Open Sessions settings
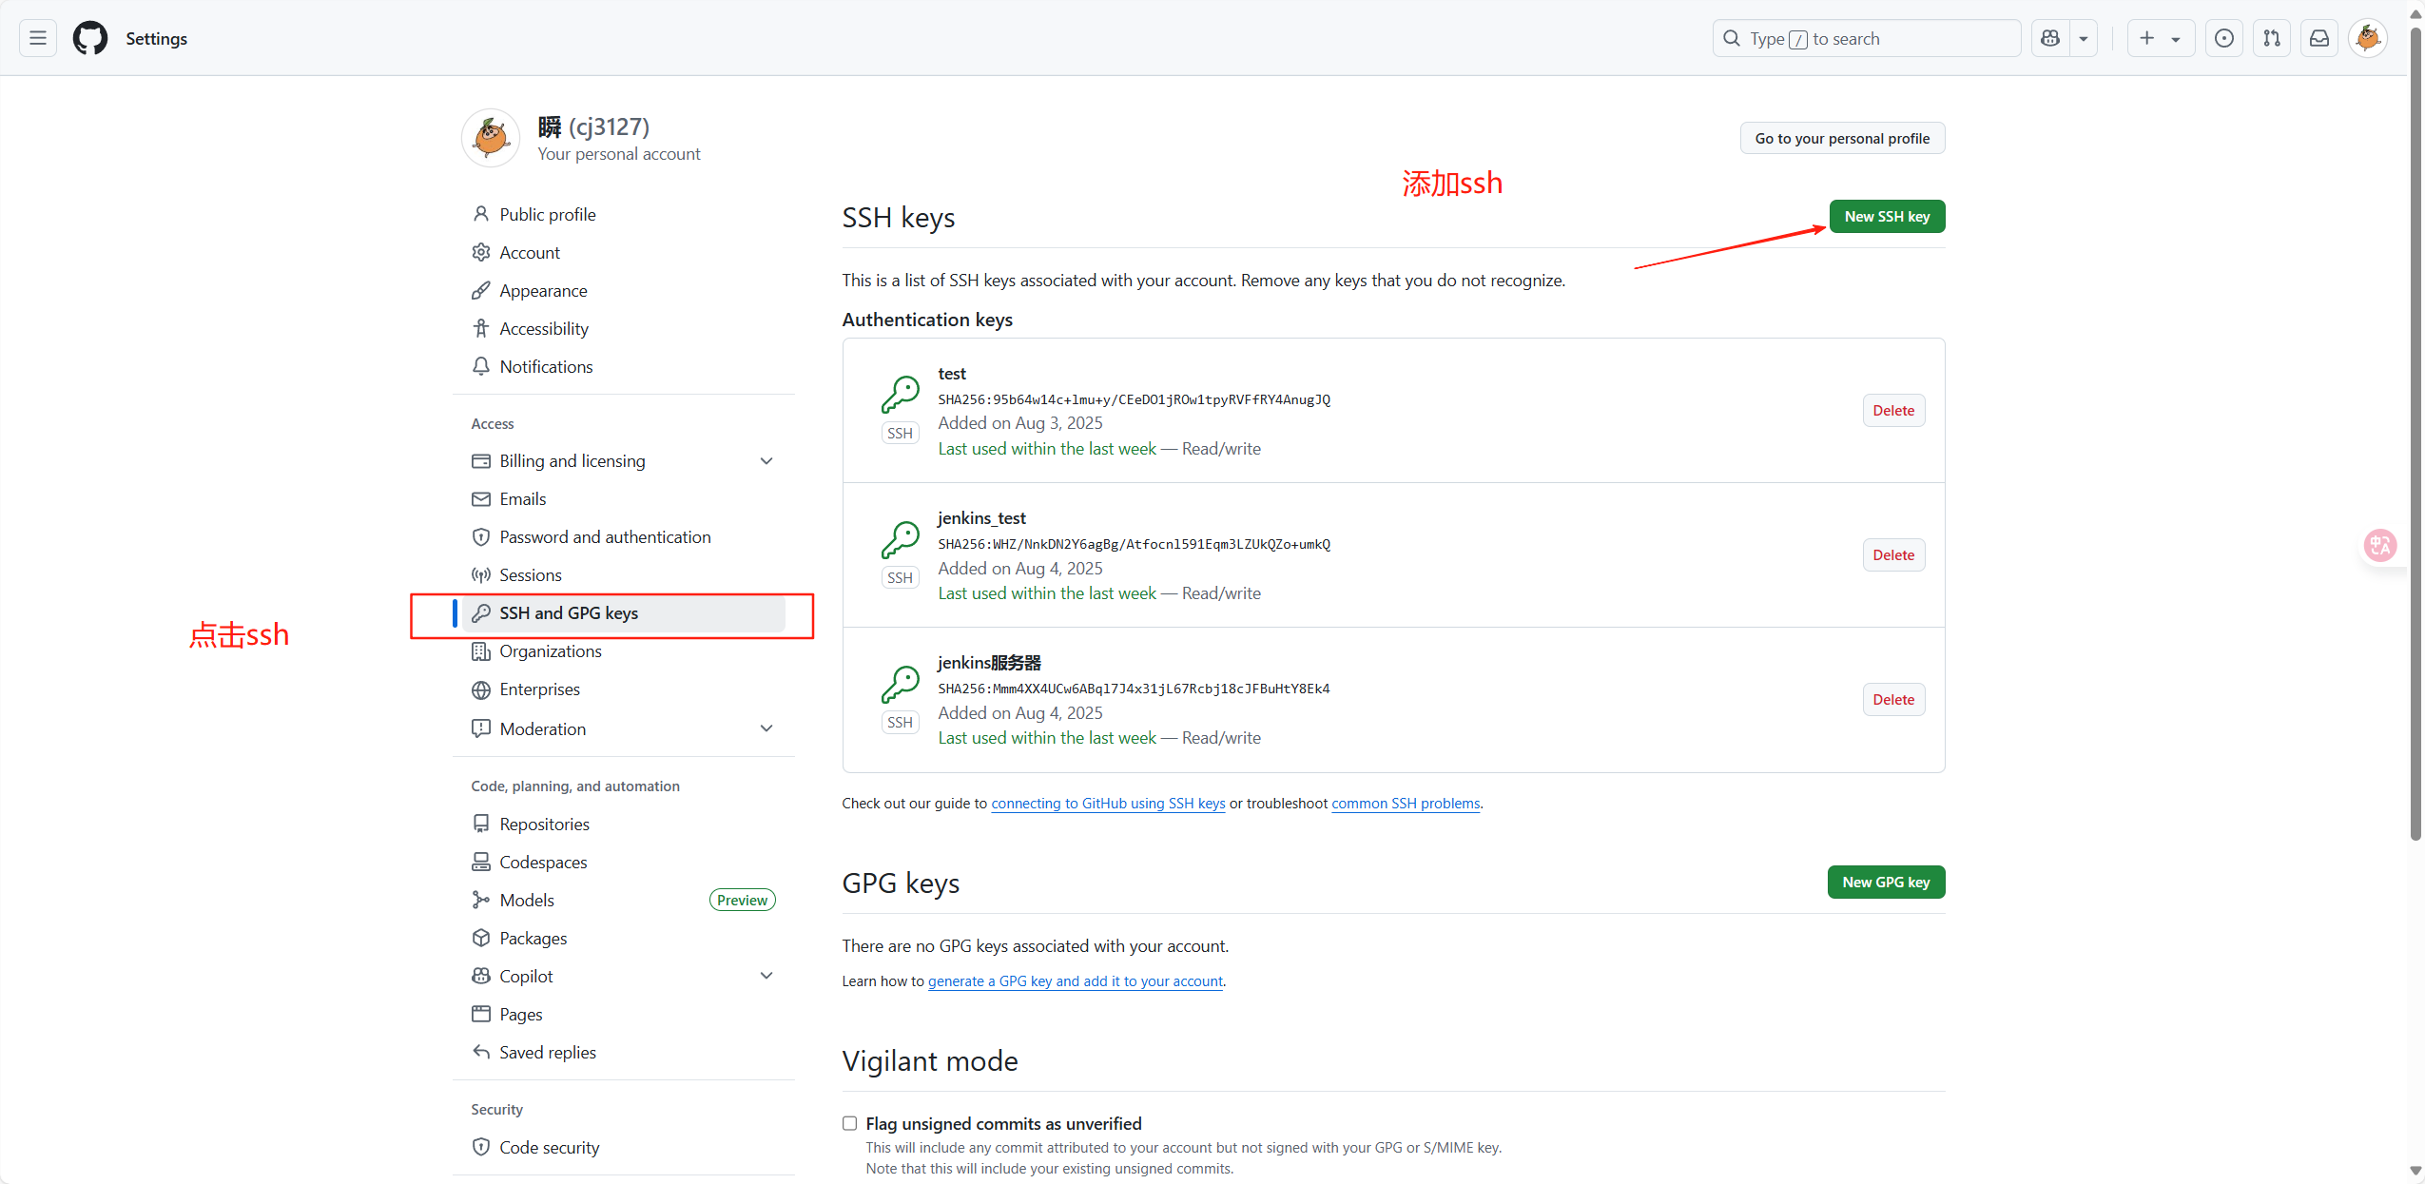This screenshot has height=1184, width=2425. 623,574
